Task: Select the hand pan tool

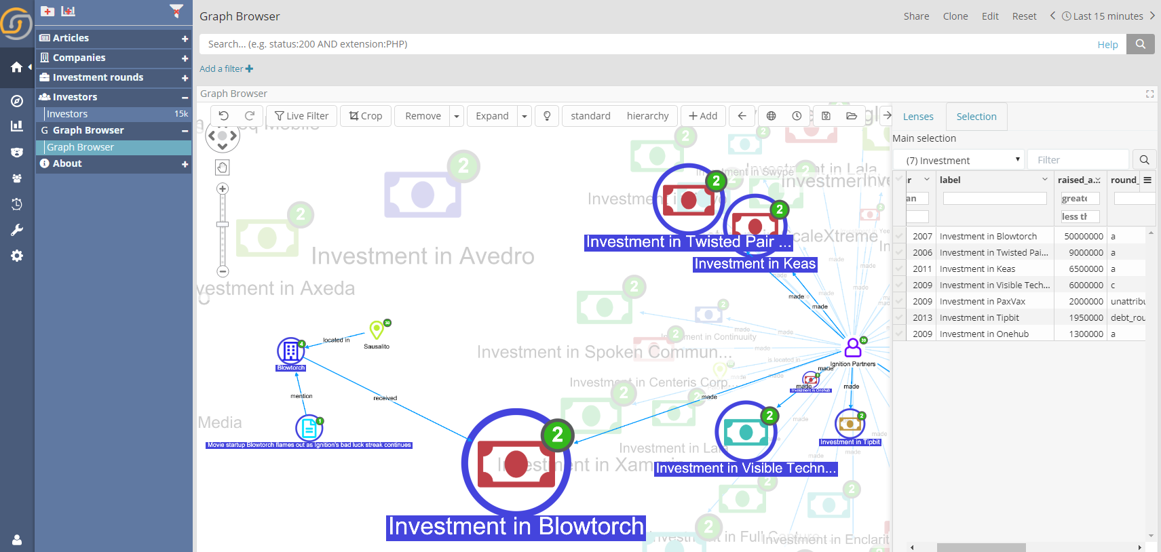Action: [x=223, y=167]
